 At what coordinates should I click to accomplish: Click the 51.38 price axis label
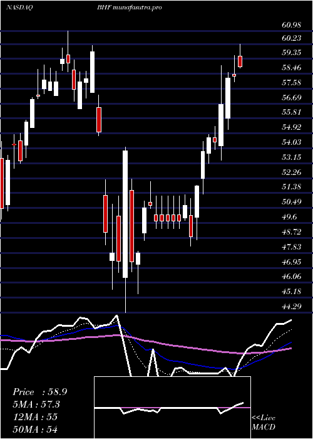pos(292,187)
